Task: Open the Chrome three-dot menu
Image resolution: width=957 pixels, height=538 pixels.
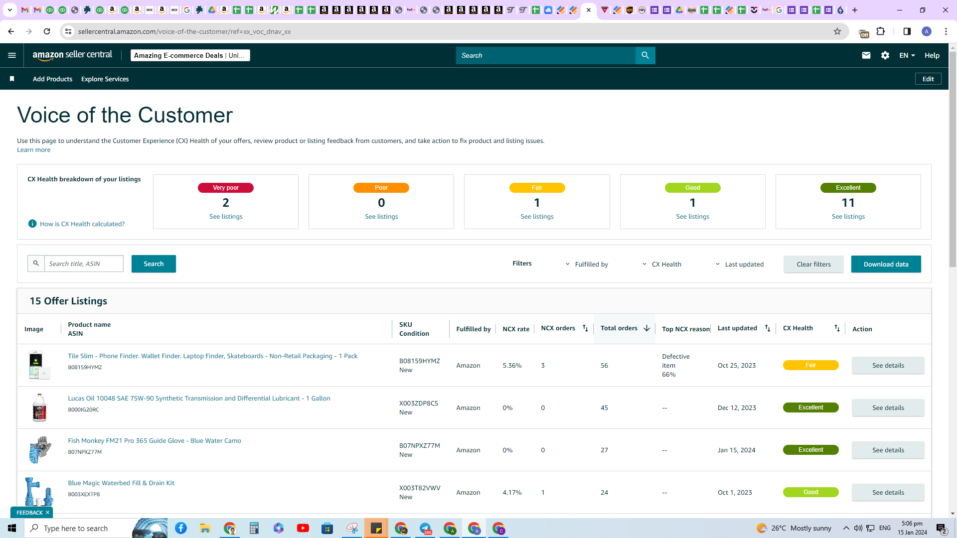Action: click(946, 31)
